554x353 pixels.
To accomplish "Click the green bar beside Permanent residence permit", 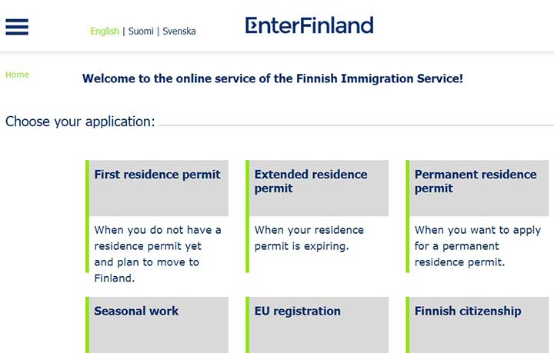I will tap(408, 216).
